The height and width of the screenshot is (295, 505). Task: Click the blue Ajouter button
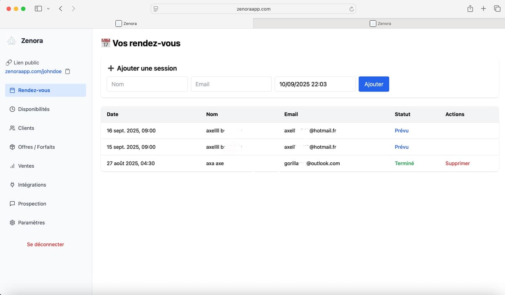[374, 84]
